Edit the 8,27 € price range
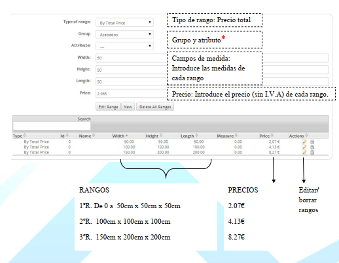 (304, 152)
